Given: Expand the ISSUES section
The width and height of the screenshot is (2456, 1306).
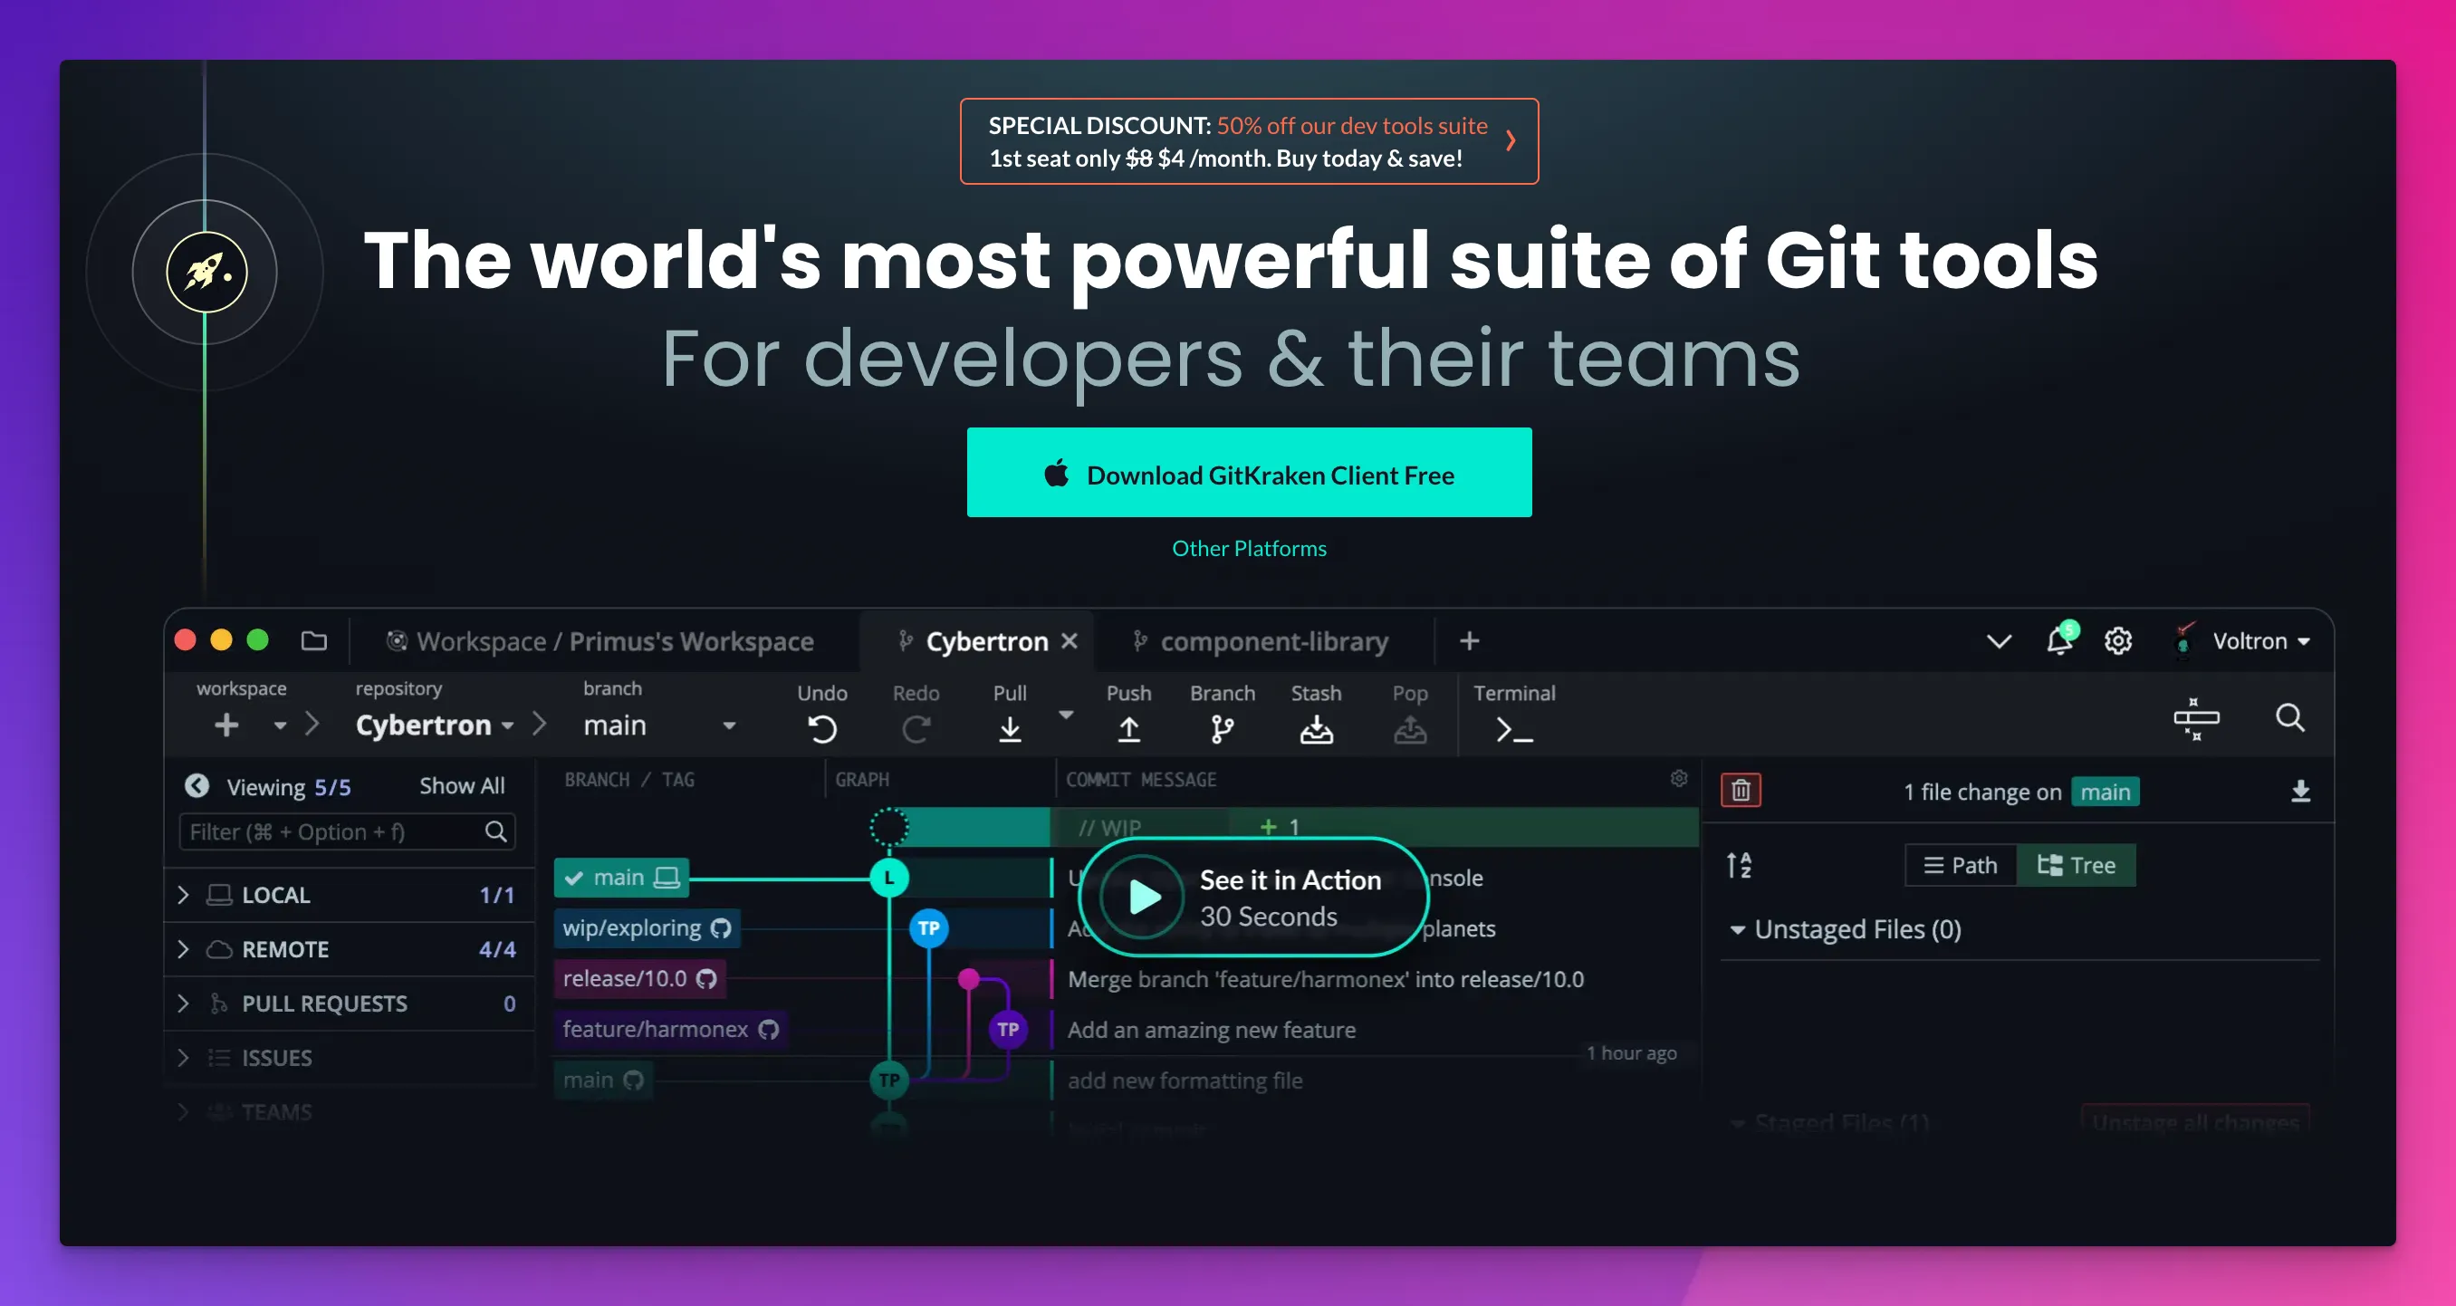Looking at the screenshot, I should coord(184,1056).
